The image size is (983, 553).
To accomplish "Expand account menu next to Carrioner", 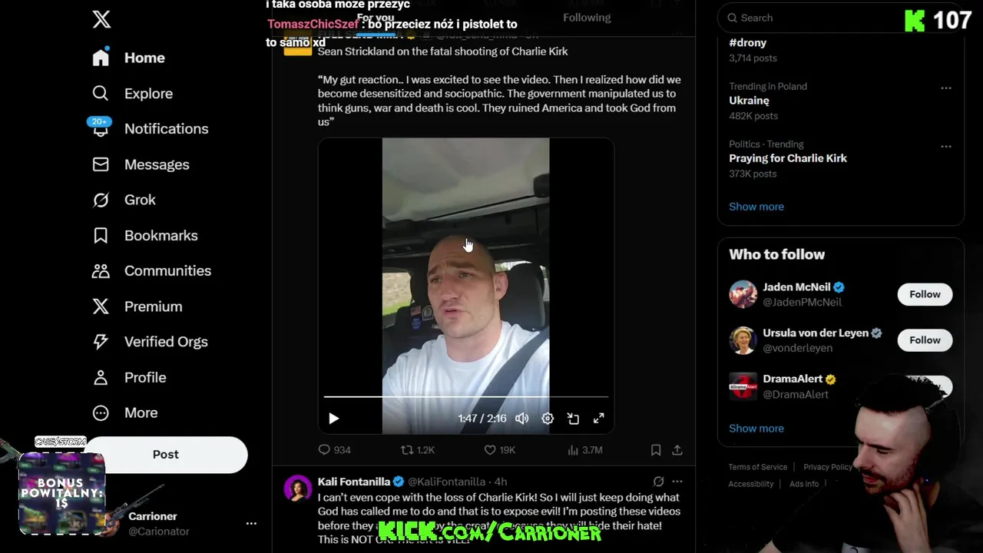I will click(x=251, y=523).
